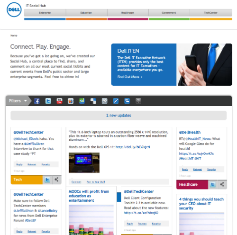Open the @DellHealth profile link
Screen dimensions: 237x235
pyautogui.click(x=190, y=132)
